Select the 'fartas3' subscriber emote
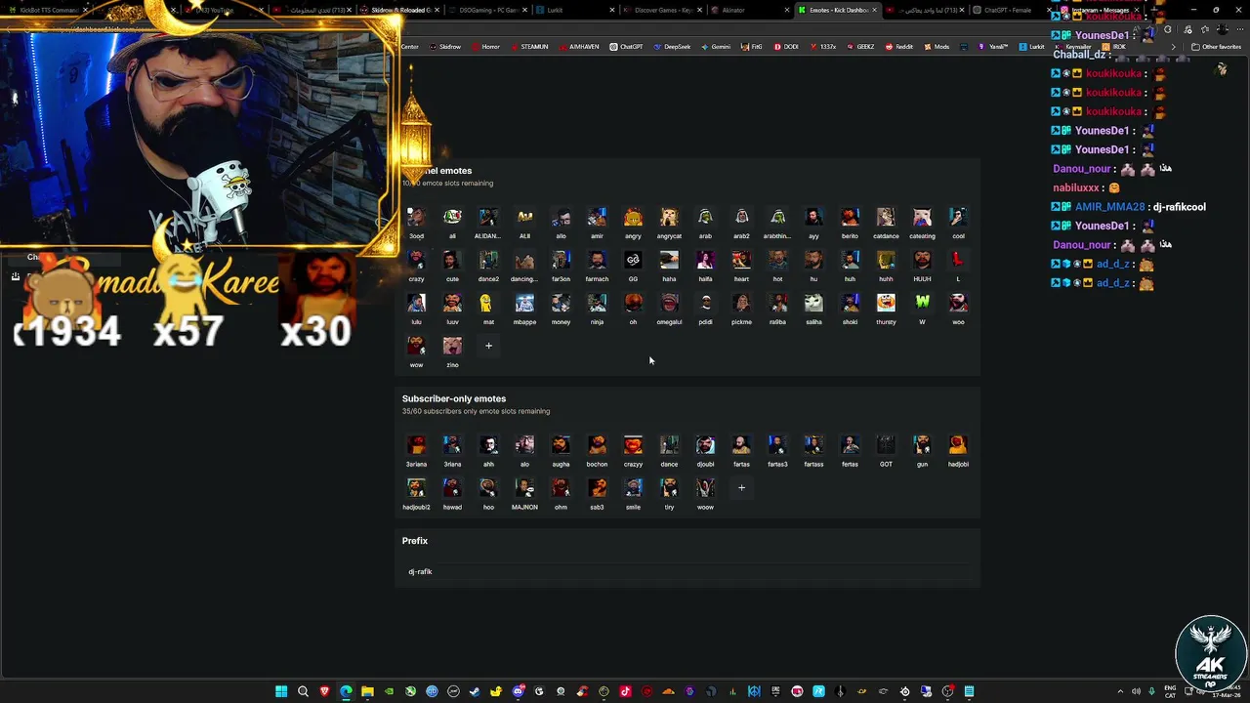 [x=777, y=445]
